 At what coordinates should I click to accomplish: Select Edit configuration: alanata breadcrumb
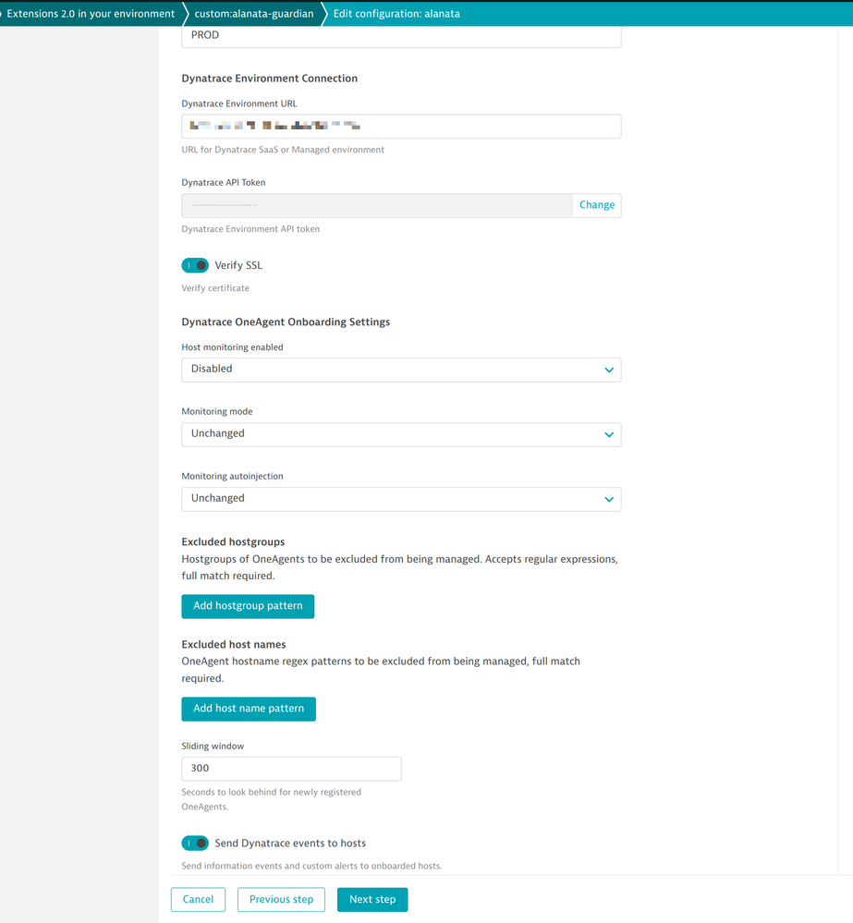[396, 14]
